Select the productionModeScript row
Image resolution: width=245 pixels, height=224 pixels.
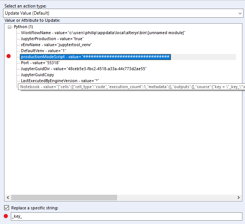95,57
